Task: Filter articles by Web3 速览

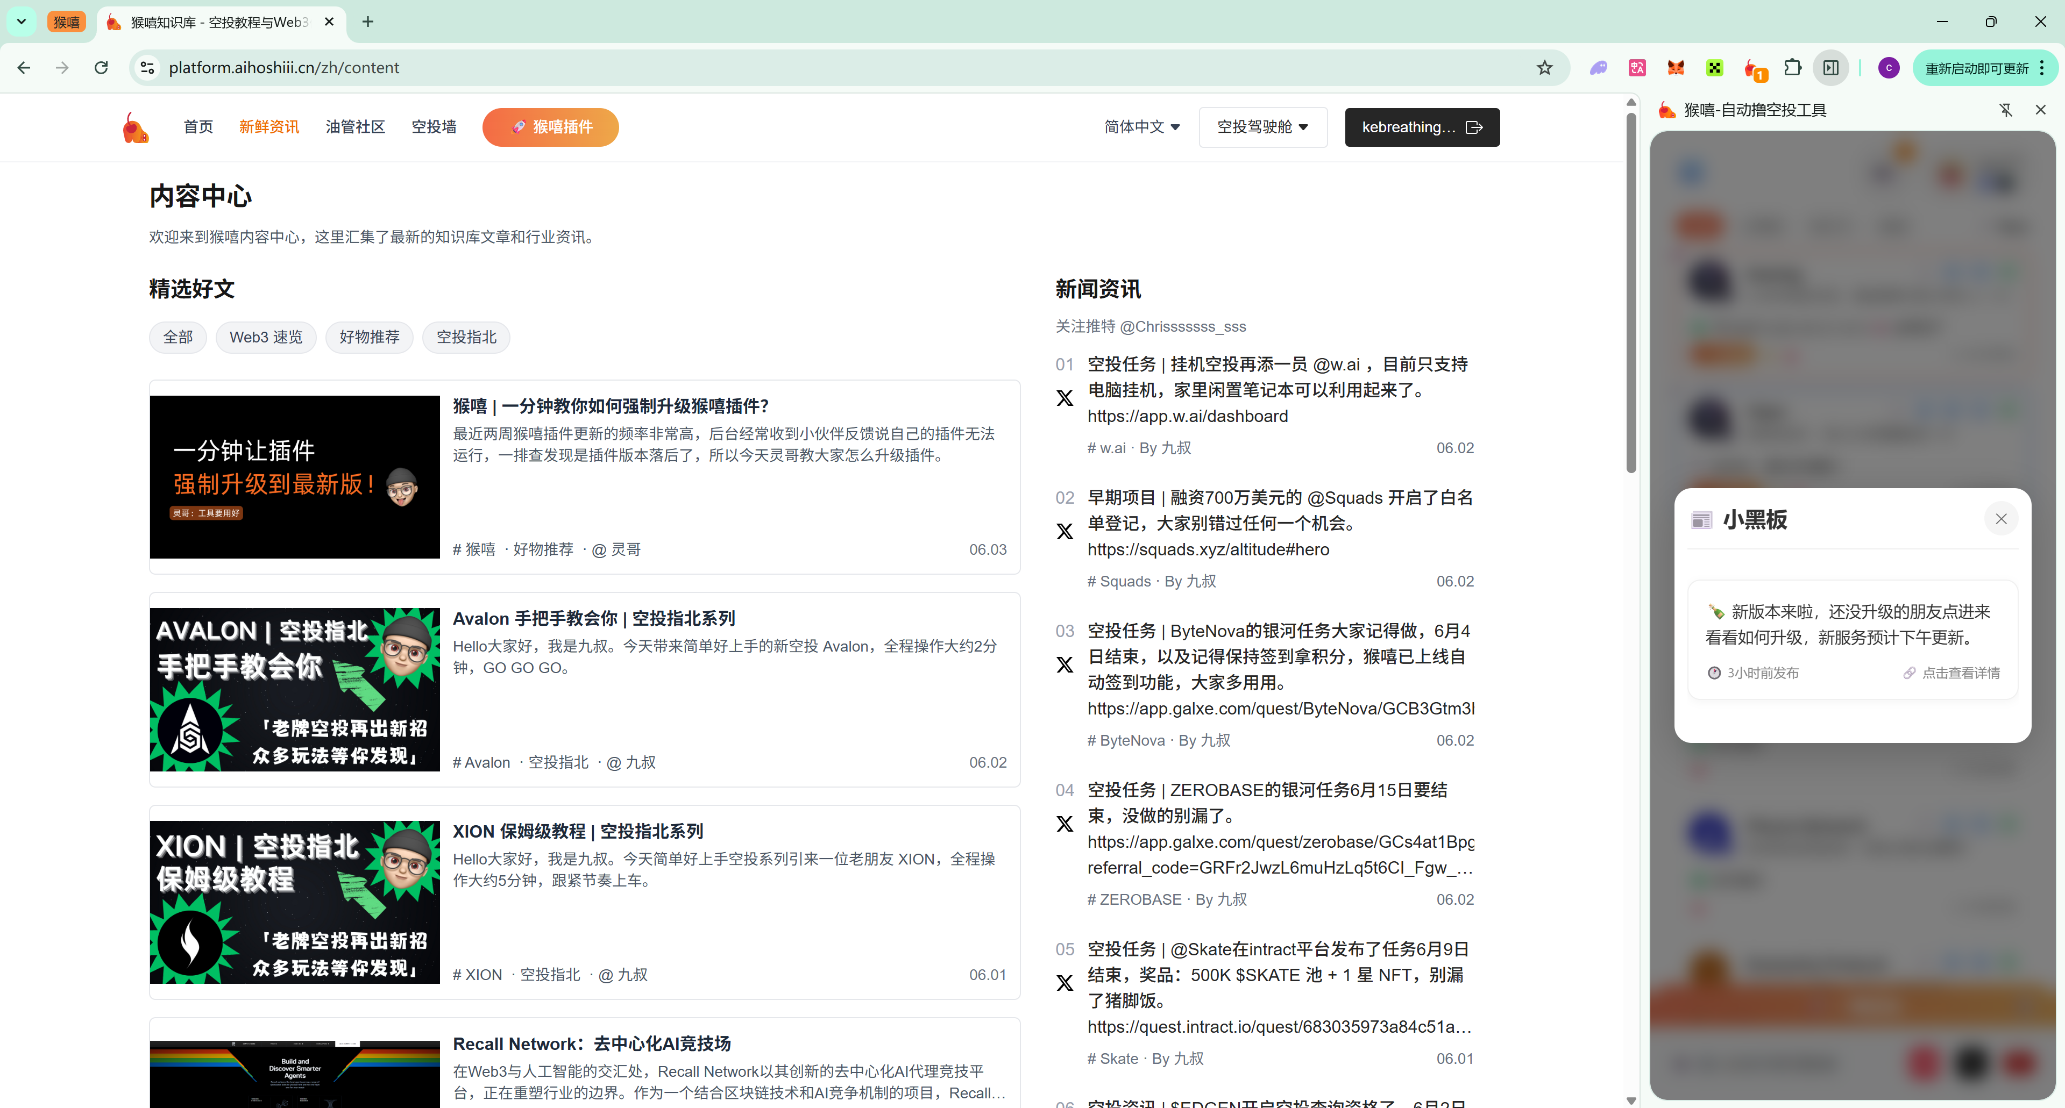Action: point(266,337)
